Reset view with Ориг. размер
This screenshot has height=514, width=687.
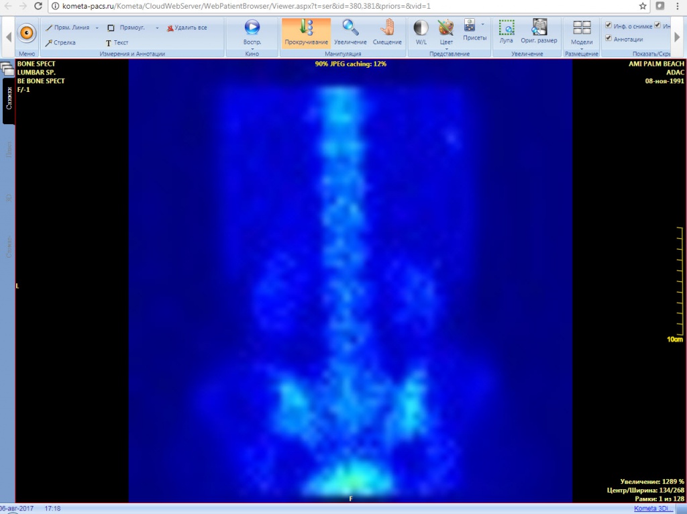point(539,32)
